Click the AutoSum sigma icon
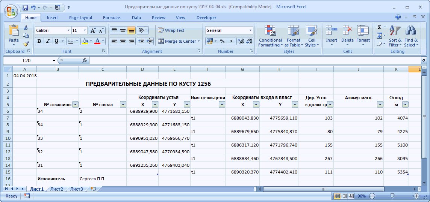Screen dimensions: 430x202 click(x=379, y=27)
